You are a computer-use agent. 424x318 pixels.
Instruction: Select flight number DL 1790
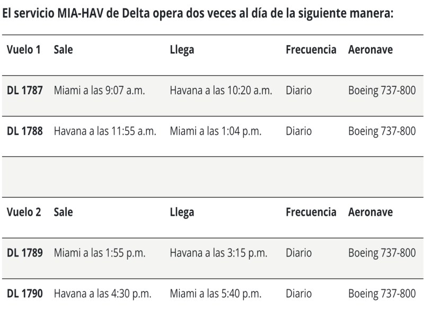coord(24,294)
